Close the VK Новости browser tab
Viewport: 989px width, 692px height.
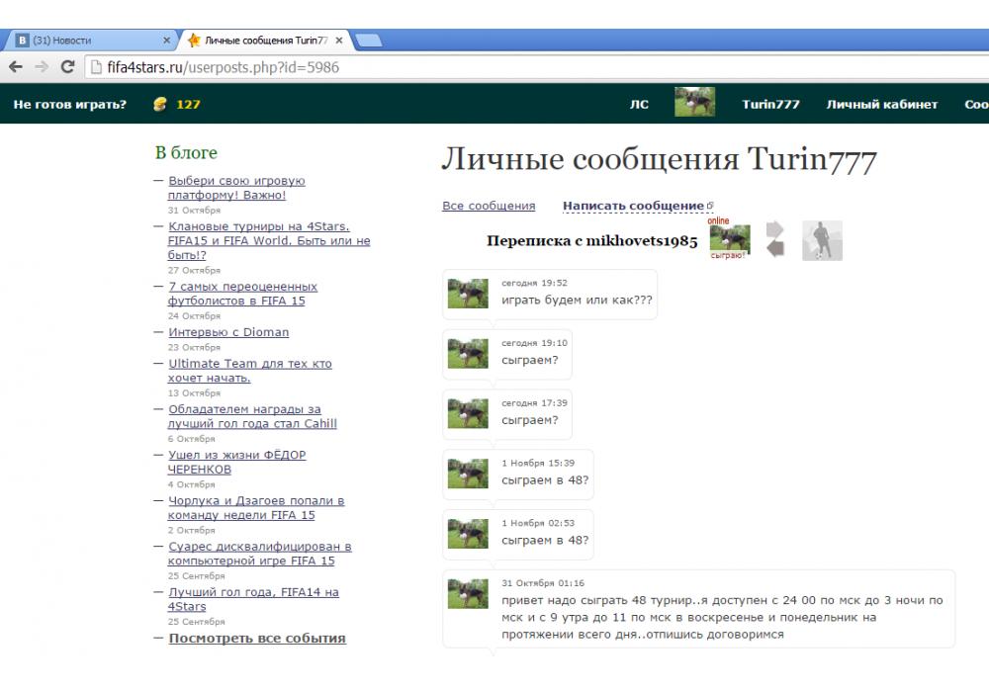[x=166, y=41]
